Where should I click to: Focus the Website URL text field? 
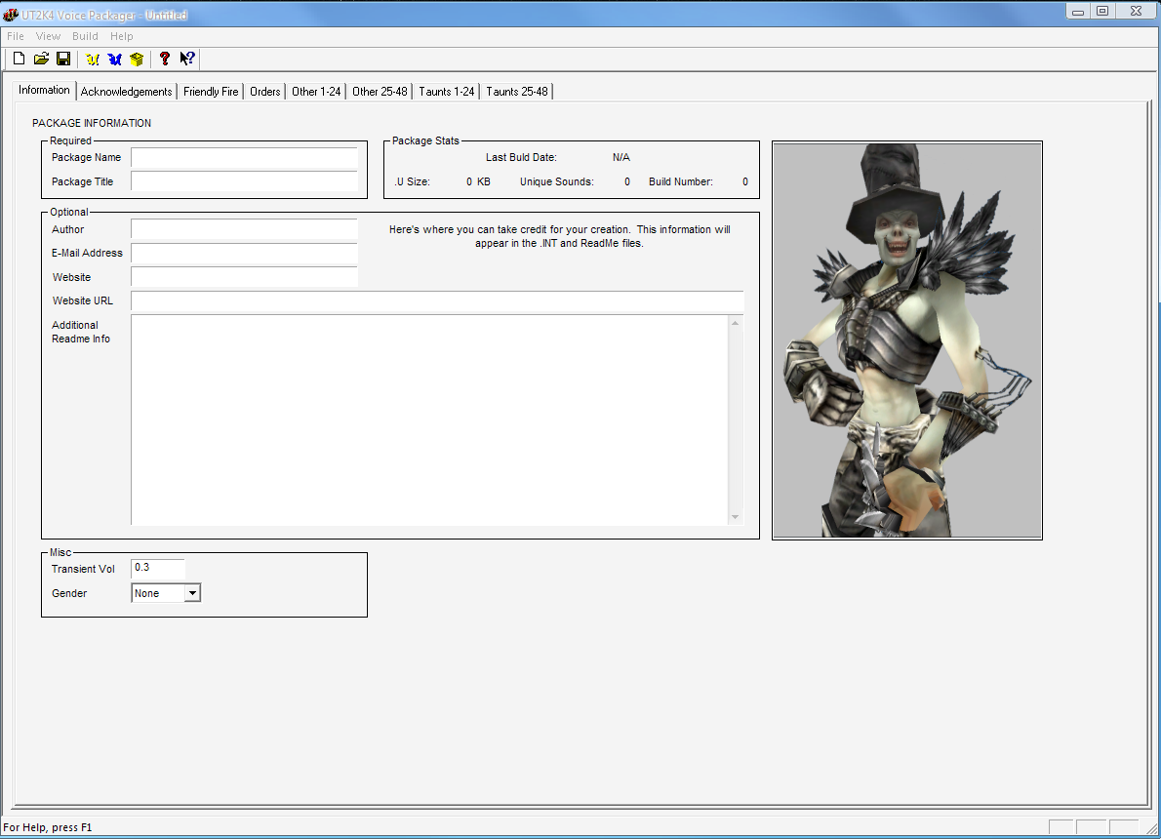[x=436, y=300]
